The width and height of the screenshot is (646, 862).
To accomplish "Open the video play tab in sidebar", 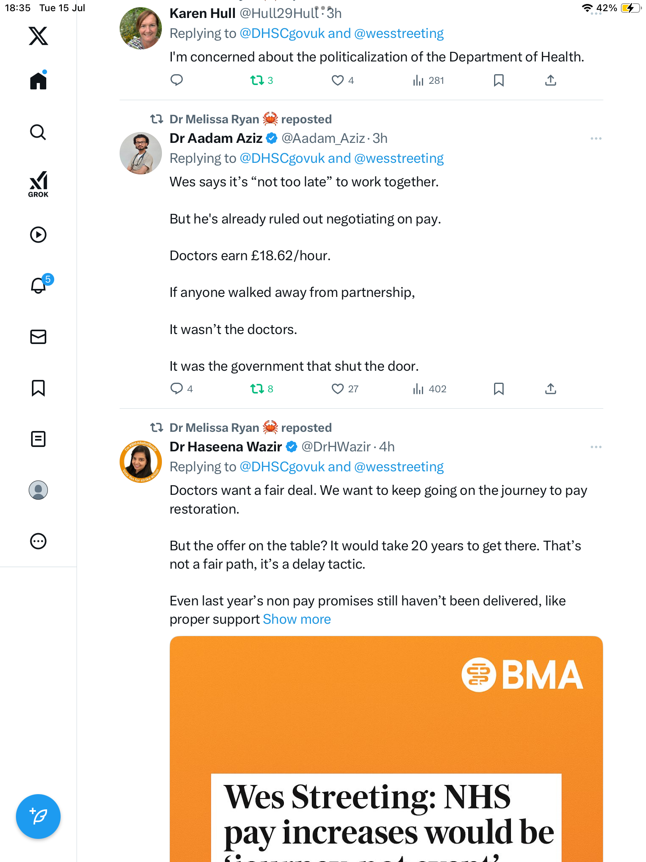I will 38,235.
